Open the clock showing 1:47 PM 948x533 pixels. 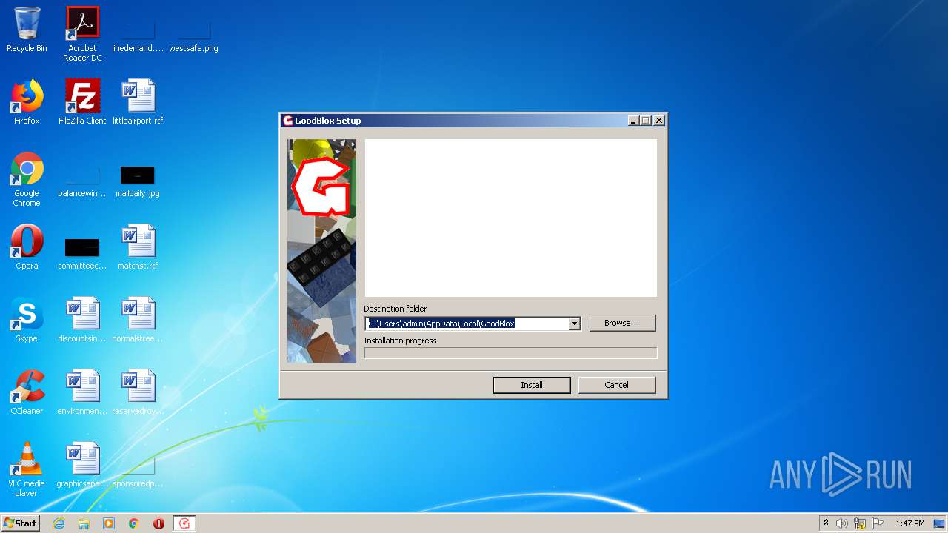coord(909,523)
